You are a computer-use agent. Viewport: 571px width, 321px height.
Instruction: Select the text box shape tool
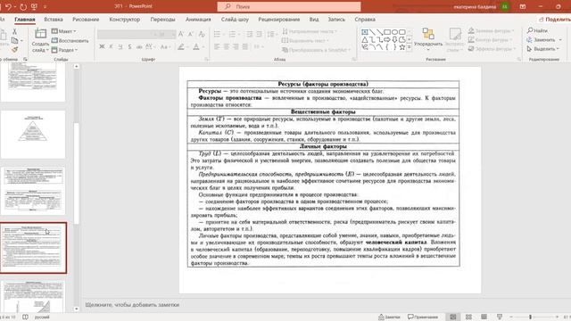pyautogui.click(x=365, y=32)
